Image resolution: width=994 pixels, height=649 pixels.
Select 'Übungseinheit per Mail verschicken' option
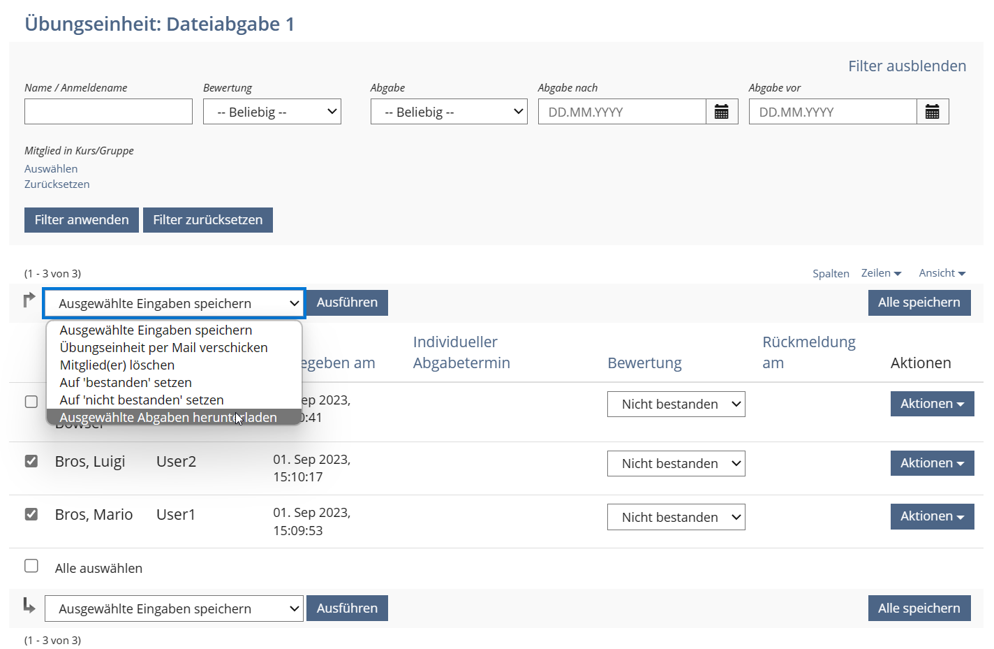tap(163, 348)
